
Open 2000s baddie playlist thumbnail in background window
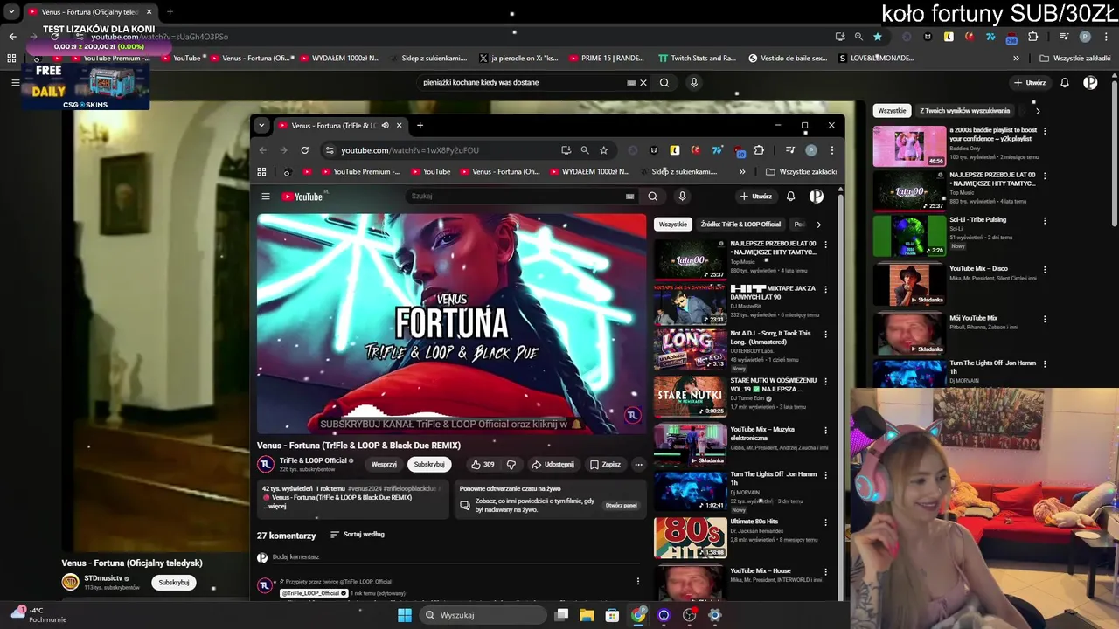909,146
